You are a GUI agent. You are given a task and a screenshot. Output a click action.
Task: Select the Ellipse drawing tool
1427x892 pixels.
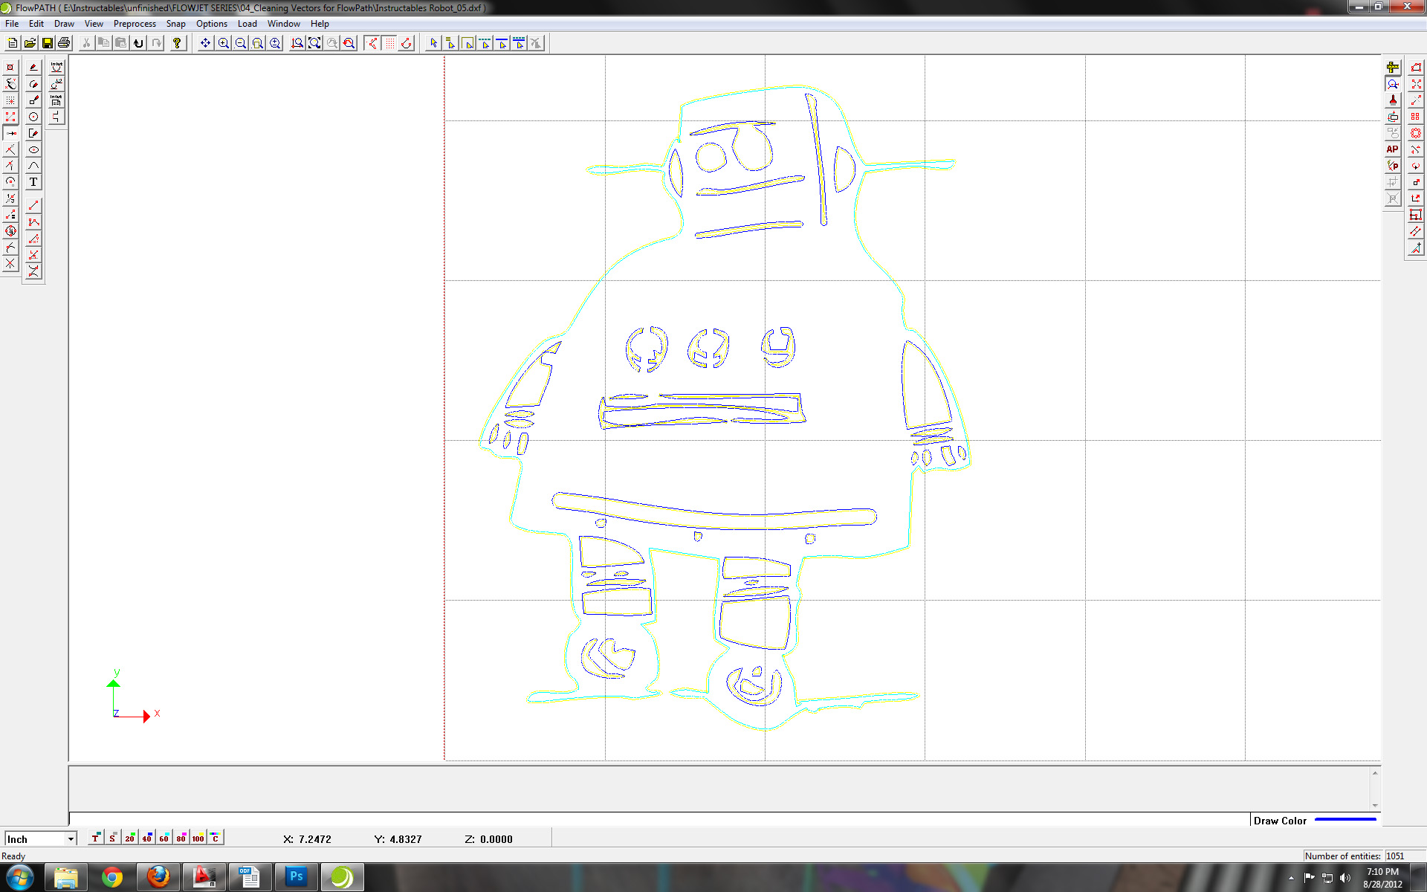[33, 149]
